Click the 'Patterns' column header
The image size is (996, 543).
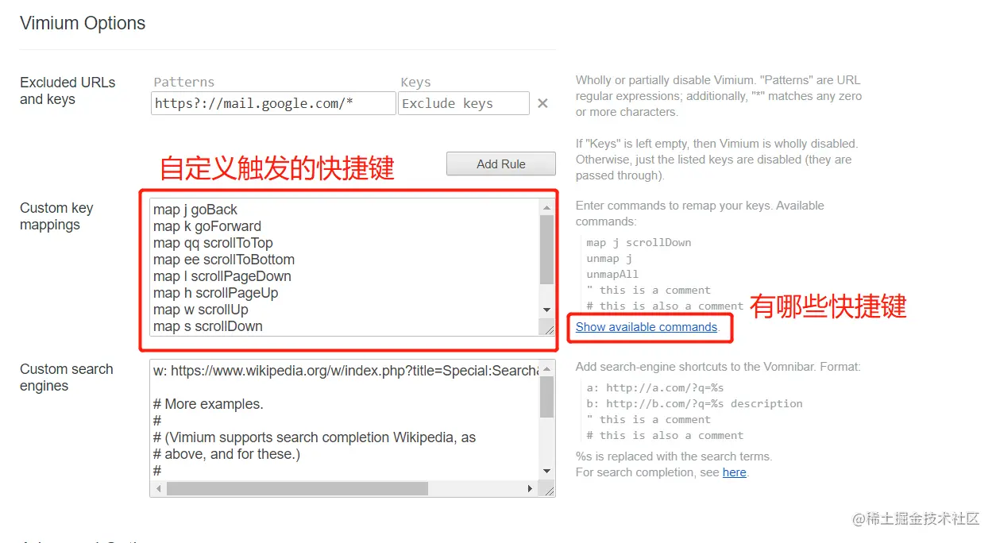coord(184,82)
